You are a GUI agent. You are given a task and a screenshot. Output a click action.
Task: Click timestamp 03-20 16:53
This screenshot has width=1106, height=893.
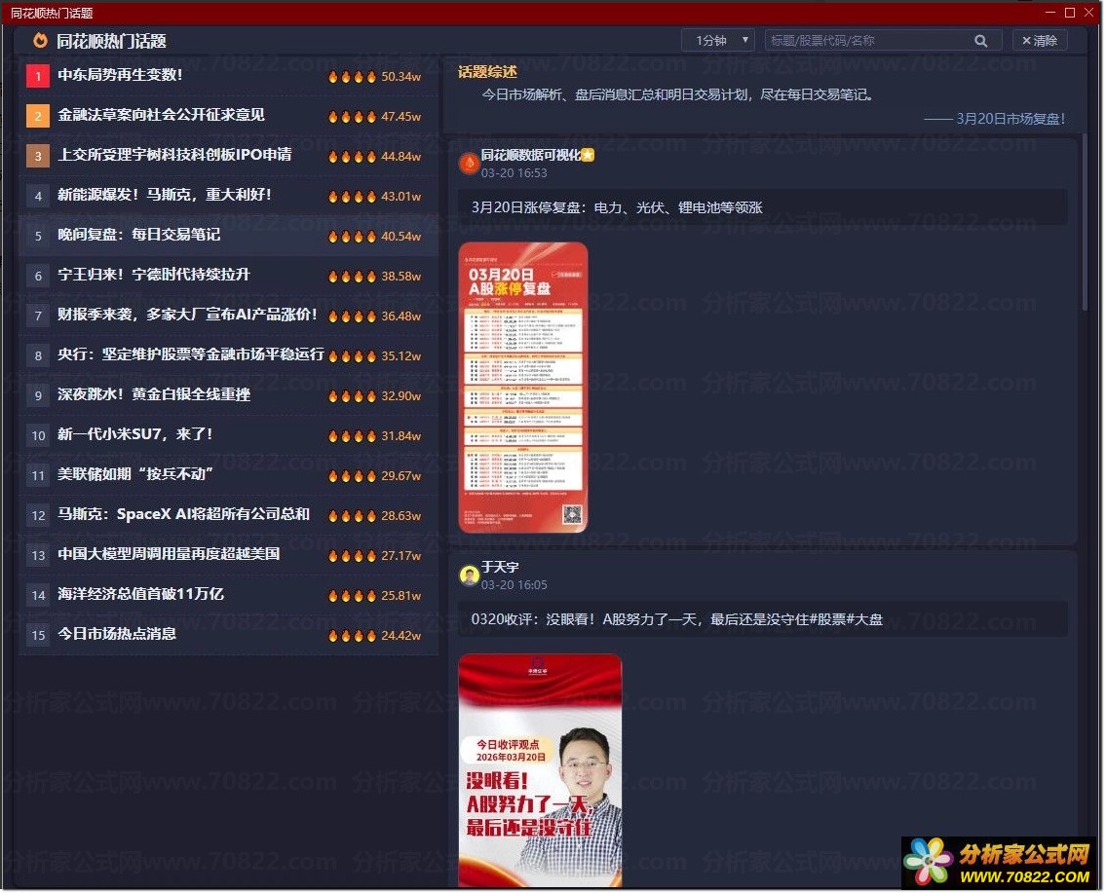515,173
